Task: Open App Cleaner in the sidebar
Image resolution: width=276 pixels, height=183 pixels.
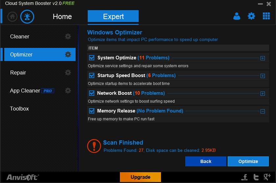Action: (x=25, y=91)
